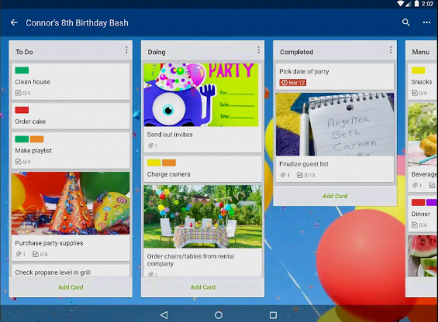Click the monster party invite cover image
The height and width of the screenshot is (322, 438).
tap(201, 95)
